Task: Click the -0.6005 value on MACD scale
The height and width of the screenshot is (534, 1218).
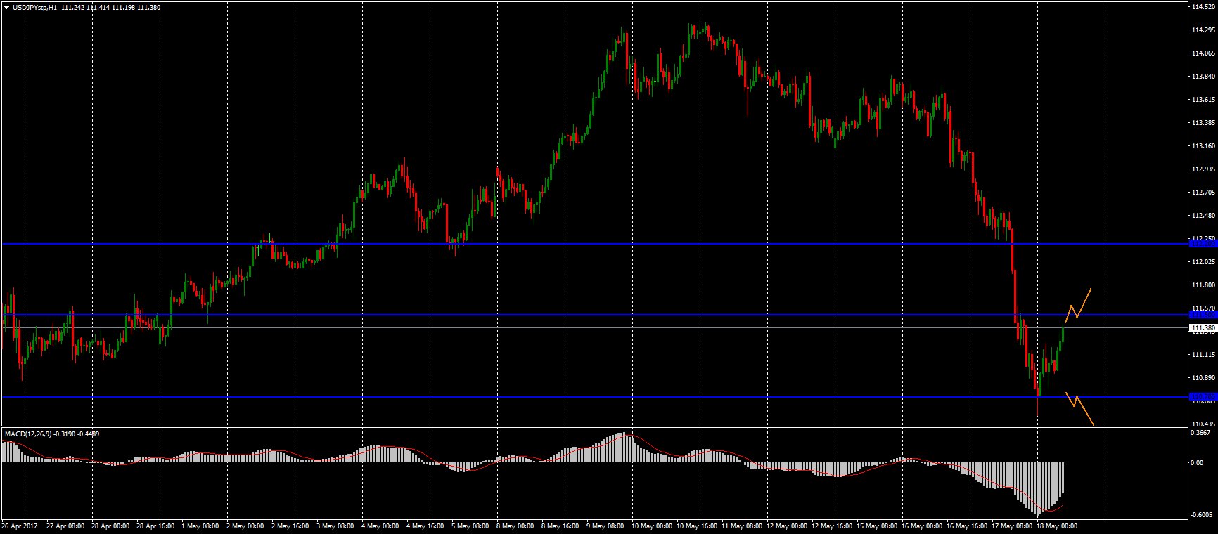Action: tap(1201, 515)
